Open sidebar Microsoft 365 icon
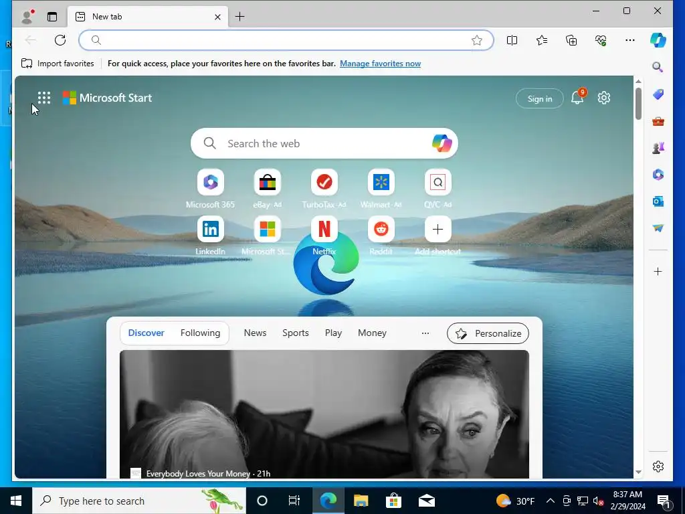Image resolution: width=685 pixels, height=514 pixels. pos(658,175)
